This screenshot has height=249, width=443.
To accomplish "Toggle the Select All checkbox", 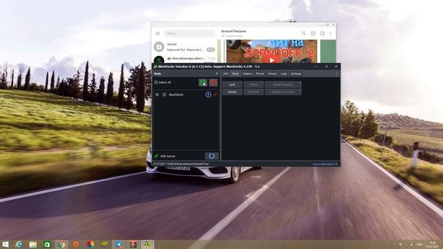I will point(156,82).
